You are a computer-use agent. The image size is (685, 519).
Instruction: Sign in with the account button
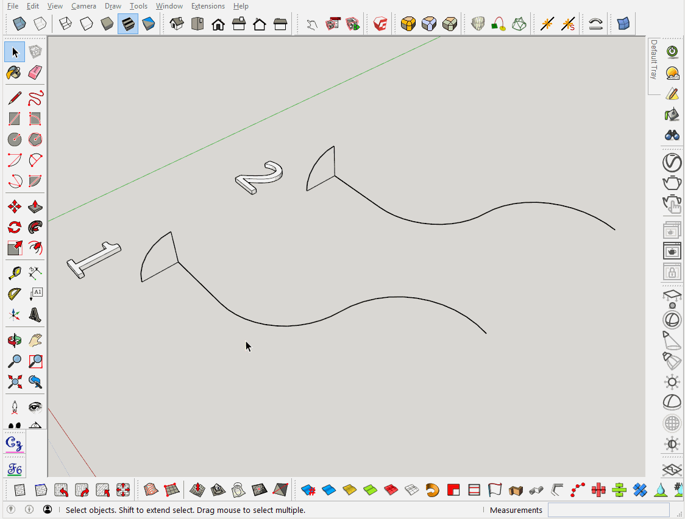pyautogui.click(x=47, y=510)
